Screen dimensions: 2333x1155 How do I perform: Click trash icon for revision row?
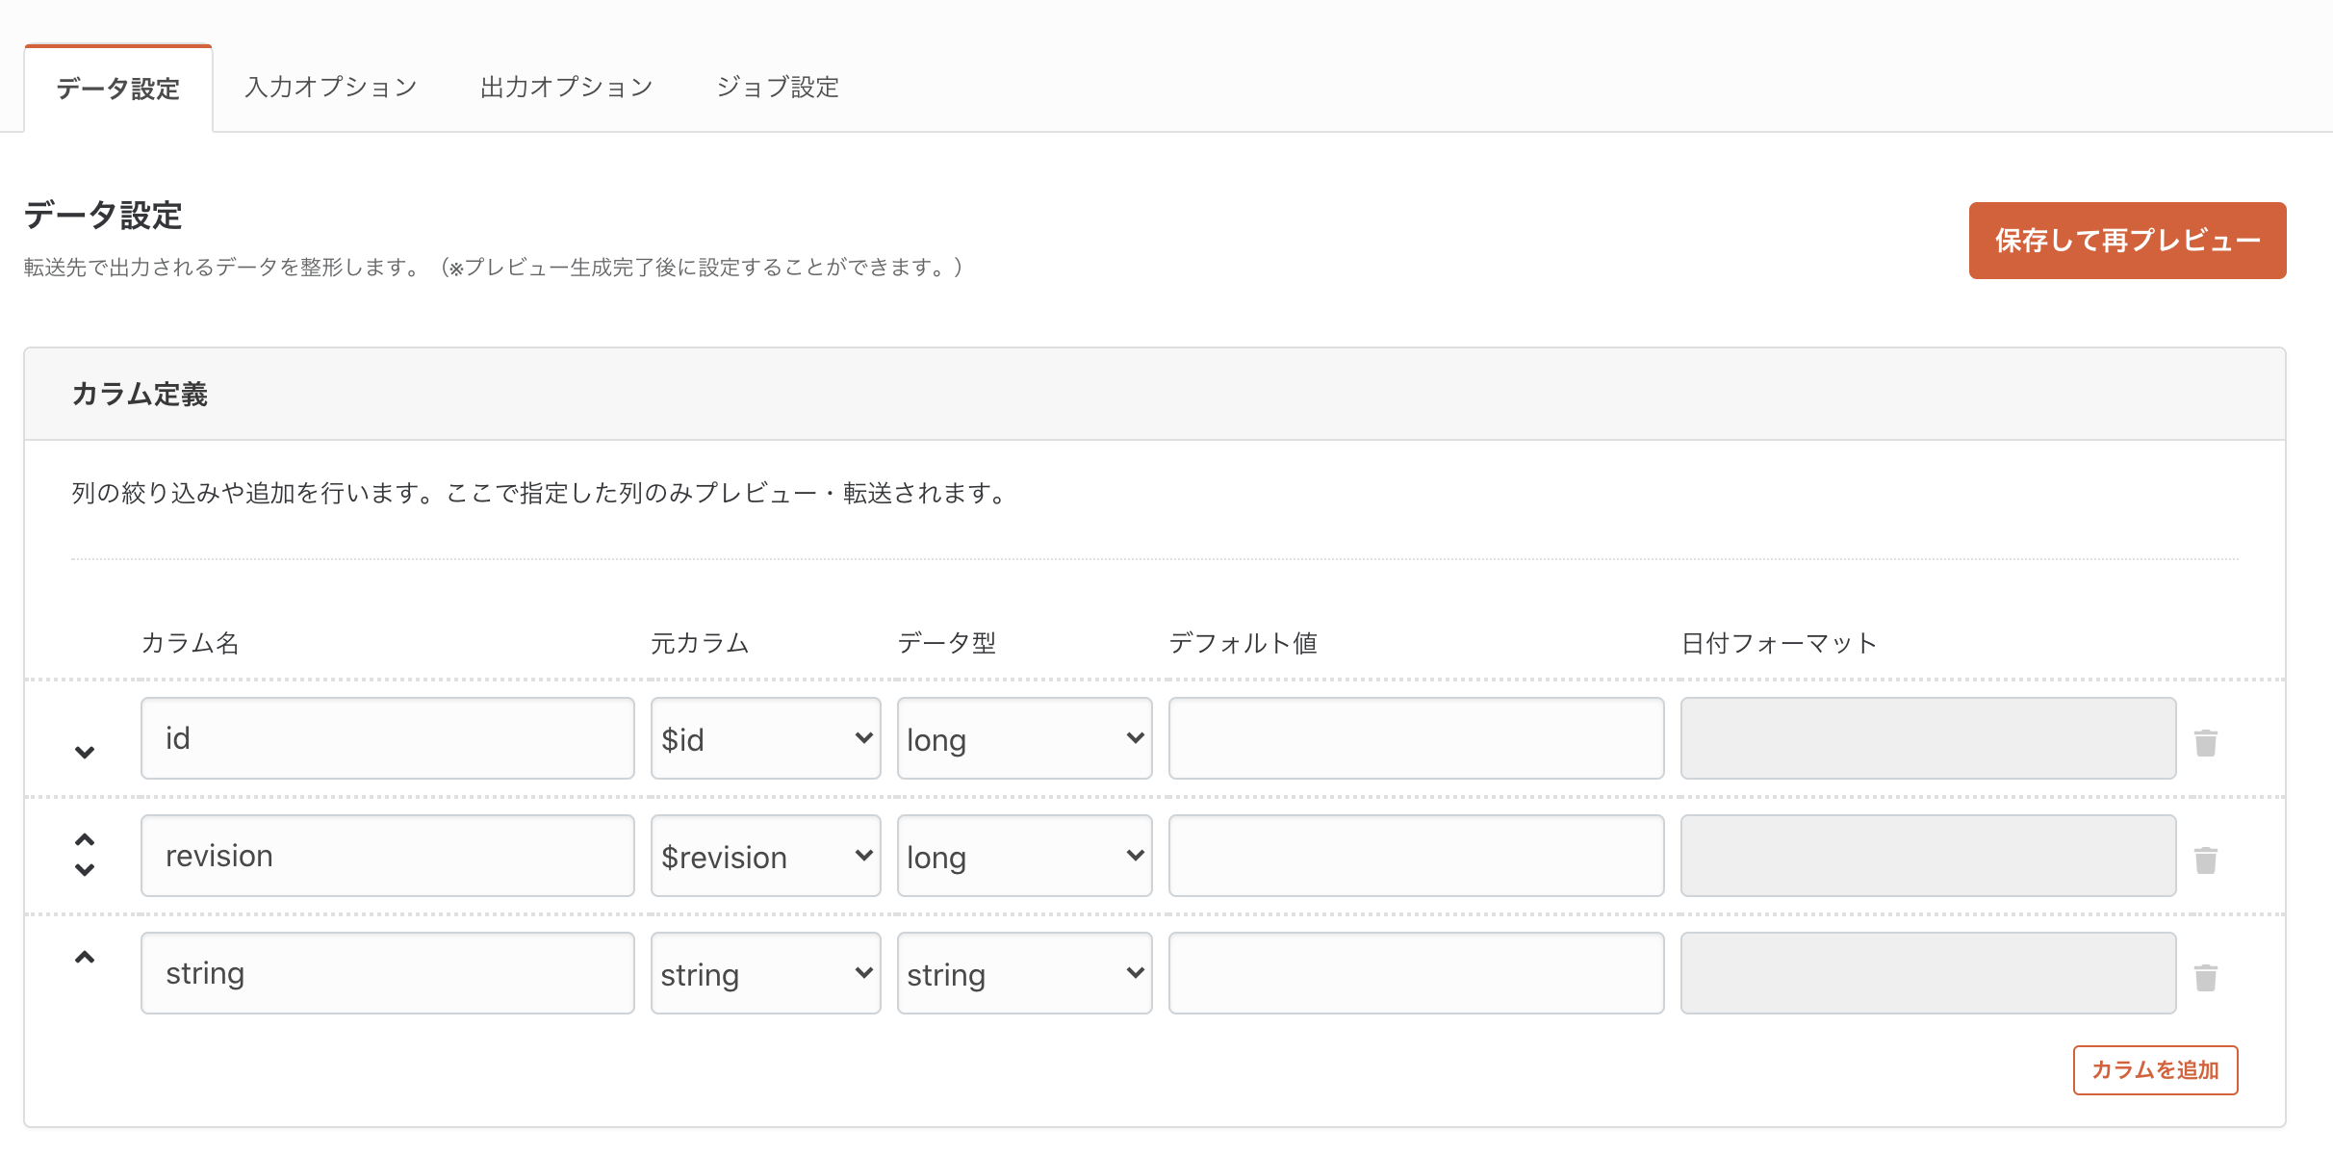2205,860
